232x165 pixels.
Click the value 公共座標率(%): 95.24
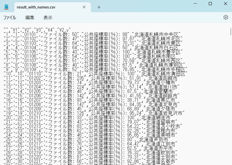(x=116, y=113)
